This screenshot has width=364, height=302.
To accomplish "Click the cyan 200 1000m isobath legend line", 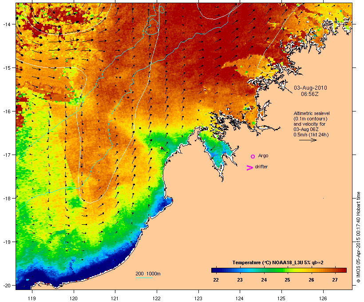I will coord(144,278).
